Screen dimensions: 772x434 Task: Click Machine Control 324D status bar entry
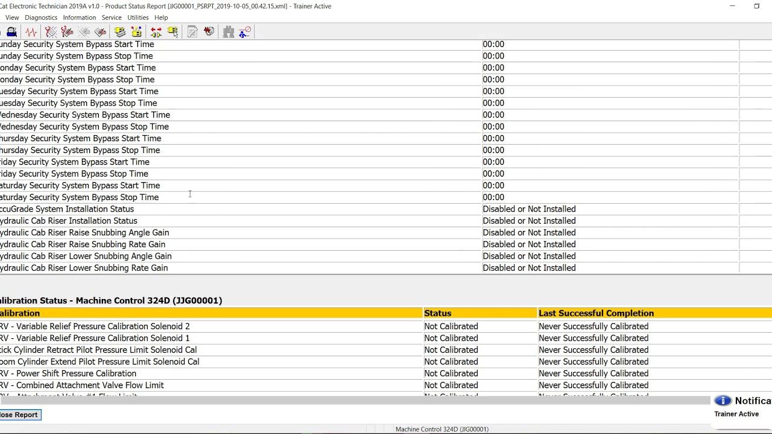coord(442,429)
